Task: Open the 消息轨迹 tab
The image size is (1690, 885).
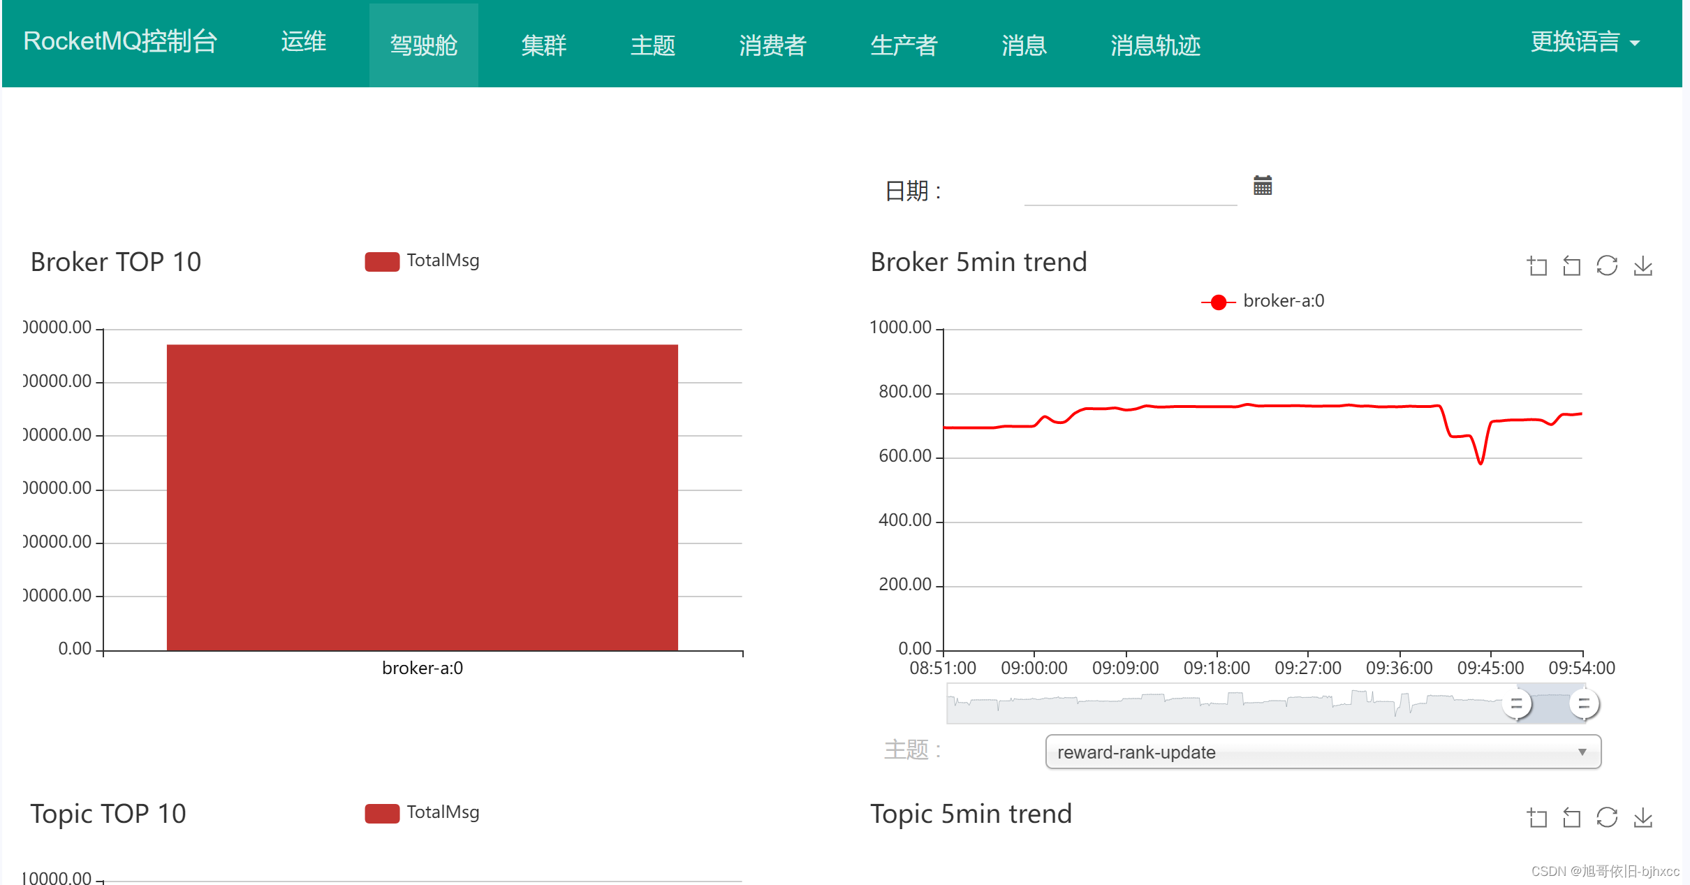Action: click(x=1155, y=45)
